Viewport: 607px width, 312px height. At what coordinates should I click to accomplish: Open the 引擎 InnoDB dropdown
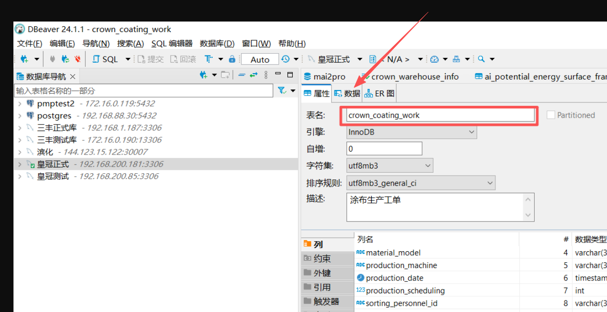(x=412, y=132)
